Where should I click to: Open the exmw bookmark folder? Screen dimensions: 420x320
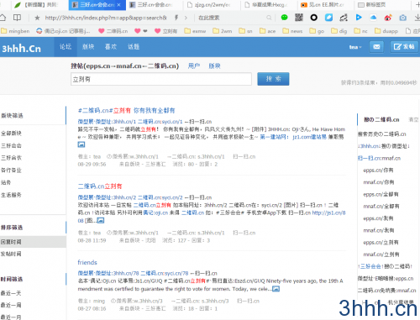195,31
